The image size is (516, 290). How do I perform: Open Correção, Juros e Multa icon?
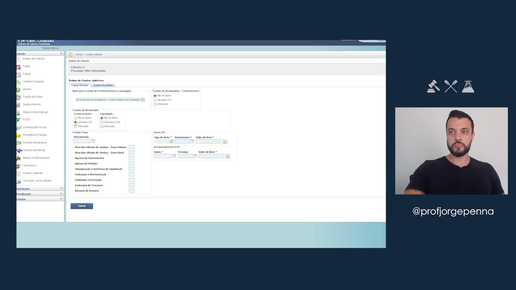tap(19, 182)
